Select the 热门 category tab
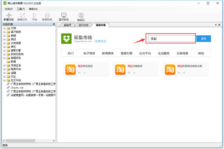 71,53
